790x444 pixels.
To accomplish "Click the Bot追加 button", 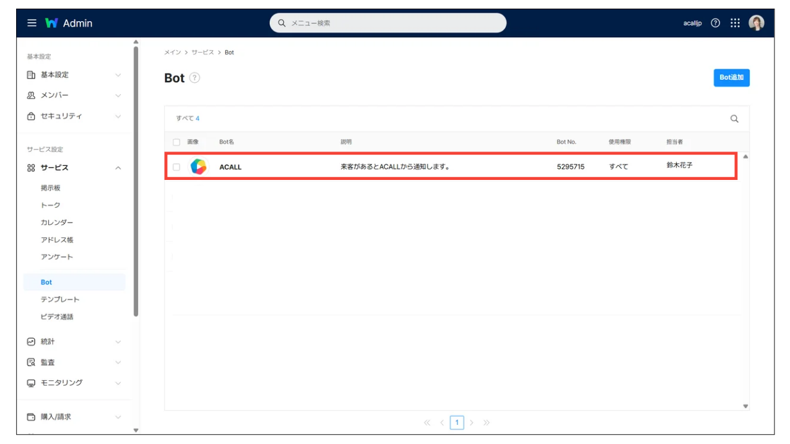I will [x=731, y=78].
